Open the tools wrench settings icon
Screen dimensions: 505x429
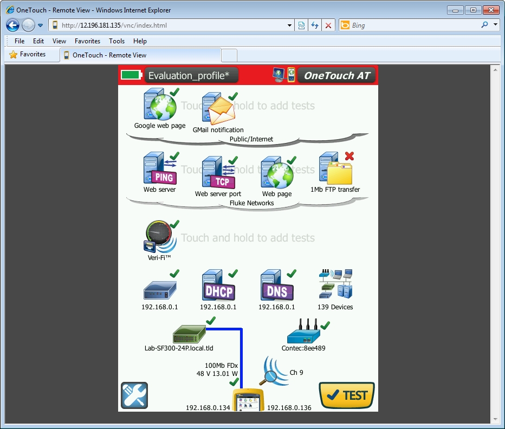coord(134,395)
